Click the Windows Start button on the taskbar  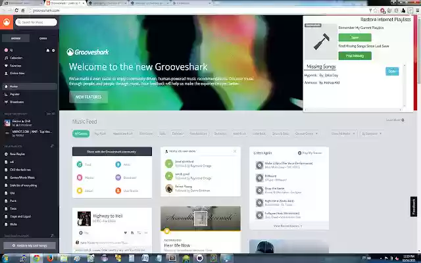5,258
